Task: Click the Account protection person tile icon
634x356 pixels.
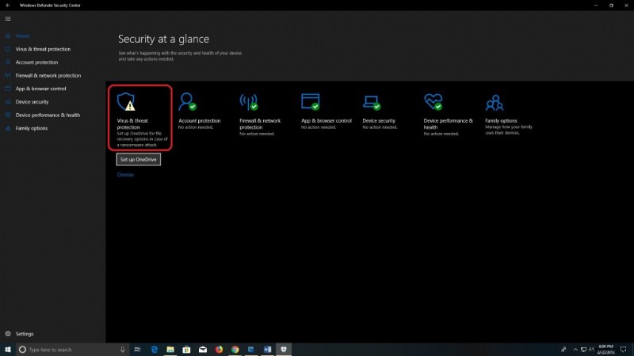Action: click(x=187, y=102)
